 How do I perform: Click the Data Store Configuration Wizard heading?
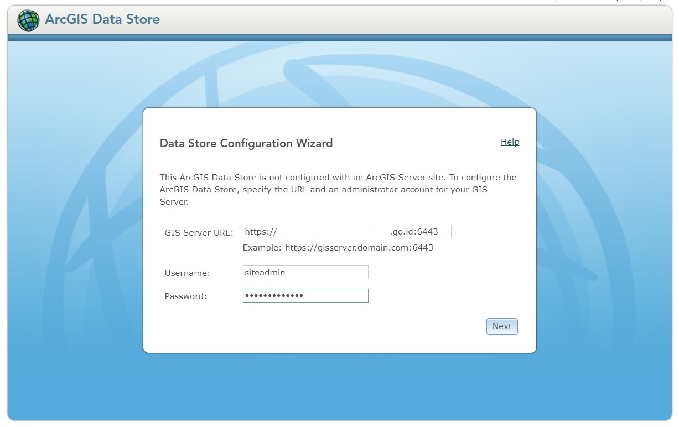click(246, 143)
